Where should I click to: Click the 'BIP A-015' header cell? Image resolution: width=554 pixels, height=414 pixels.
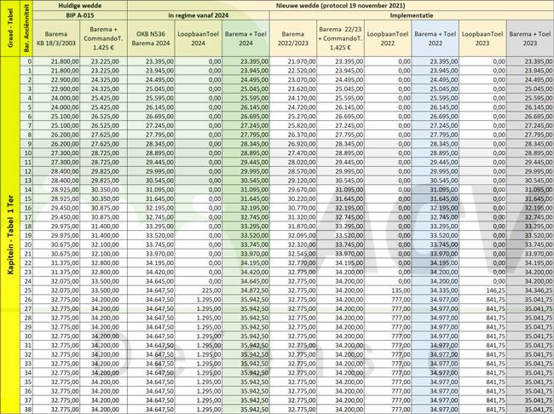pos(80,15)
